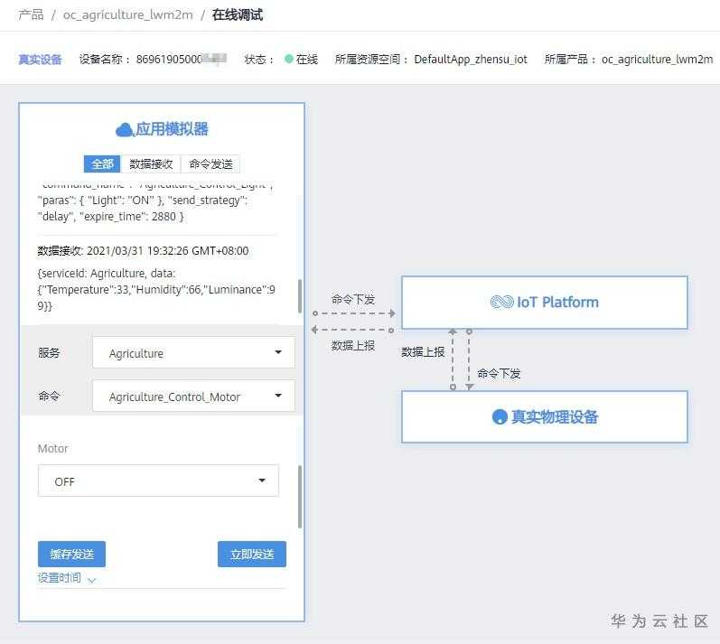Click the message log scrollbar thumb
This screenshot has width=720, height=644.
(x=300, y=296)
